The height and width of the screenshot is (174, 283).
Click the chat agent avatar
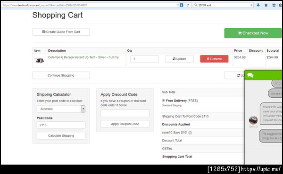(x=253, y=120)
